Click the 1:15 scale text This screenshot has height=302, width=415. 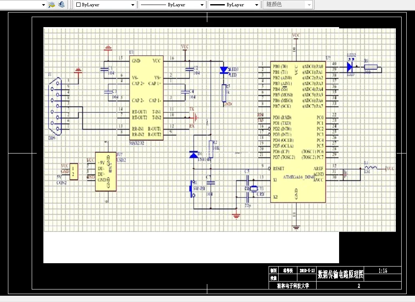pyautogui.click(x=383, y=270)
